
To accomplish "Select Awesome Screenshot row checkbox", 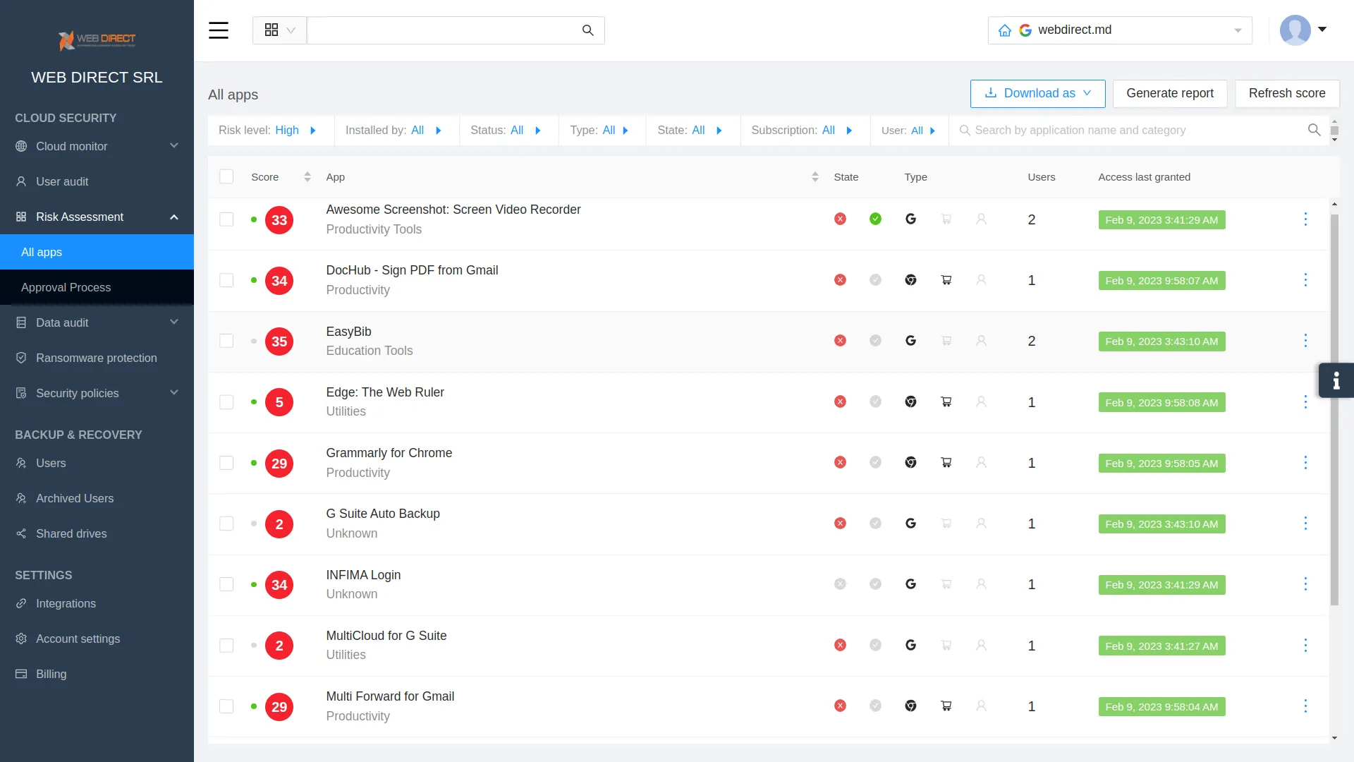I will click(x=226, y=219).
